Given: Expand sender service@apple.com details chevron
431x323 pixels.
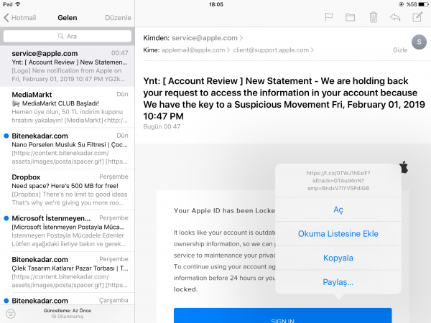Looking at the screenshot, I should [241, 37].
